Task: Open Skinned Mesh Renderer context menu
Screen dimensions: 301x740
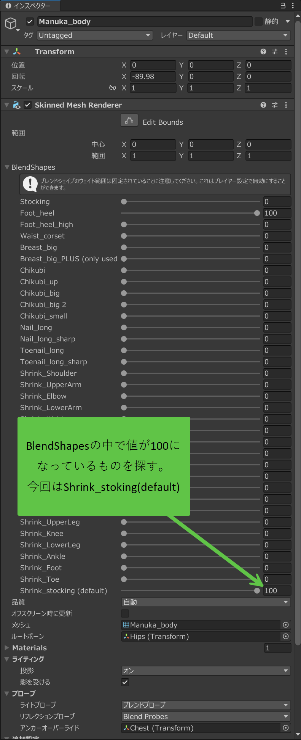Action: 286,105
